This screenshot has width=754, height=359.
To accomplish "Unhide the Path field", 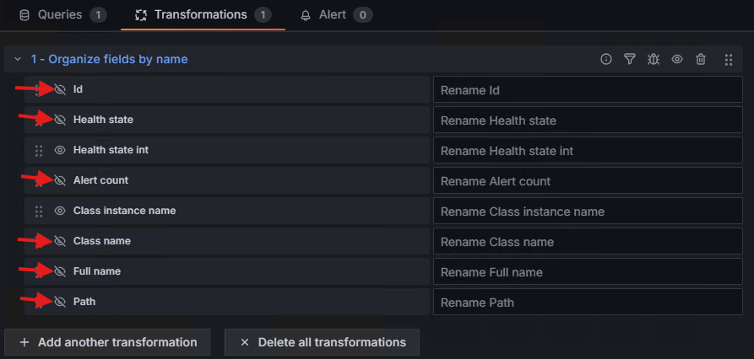I will tap(60, 302).
